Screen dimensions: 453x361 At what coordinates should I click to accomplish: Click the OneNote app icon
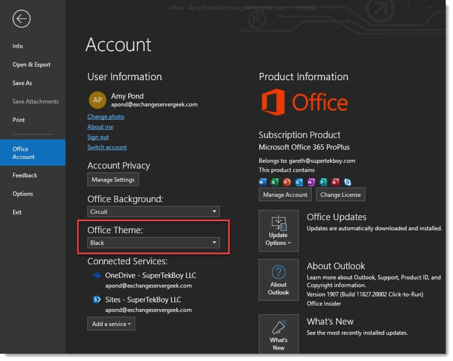pyautogui.click(x=311, y=182)
